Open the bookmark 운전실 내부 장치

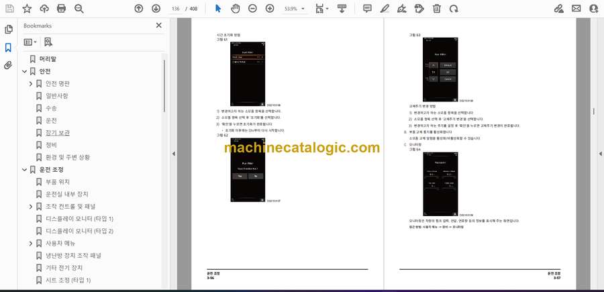tap(66, 194)
